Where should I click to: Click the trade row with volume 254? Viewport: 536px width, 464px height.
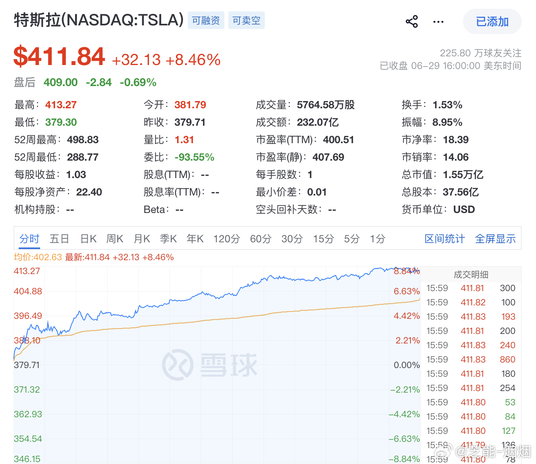tap(471, 388)
